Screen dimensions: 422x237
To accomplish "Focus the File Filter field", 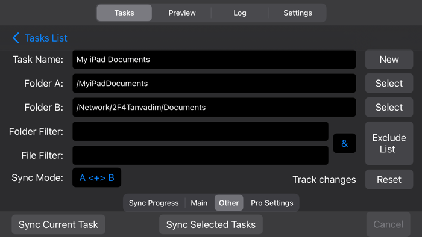I will (200, 155).
